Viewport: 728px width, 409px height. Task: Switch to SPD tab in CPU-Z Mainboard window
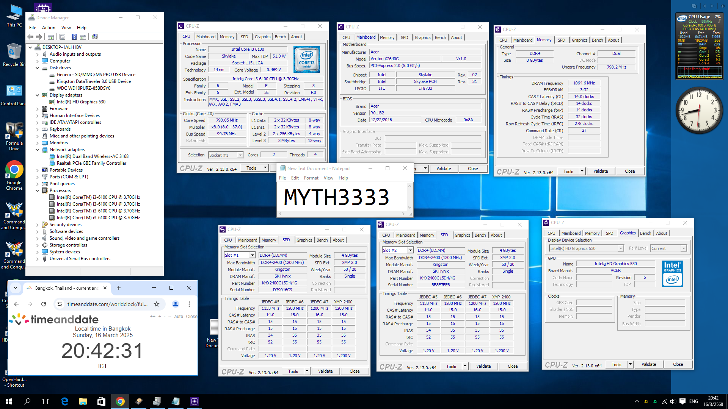pos(405,37)
